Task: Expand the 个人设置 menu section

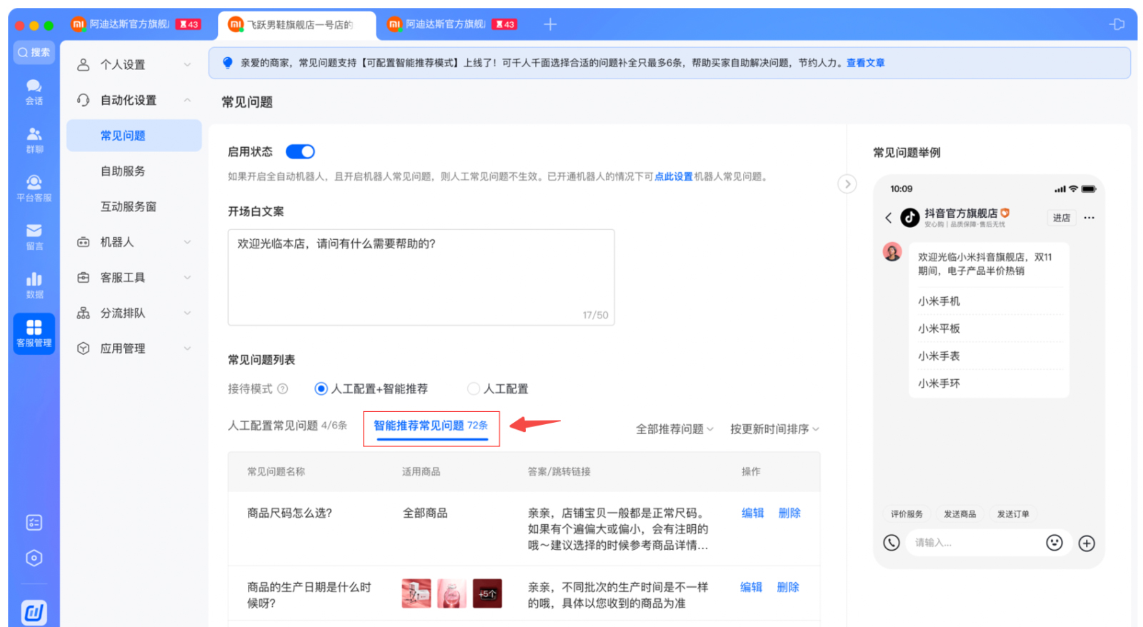Action: (x=134, y=64)
